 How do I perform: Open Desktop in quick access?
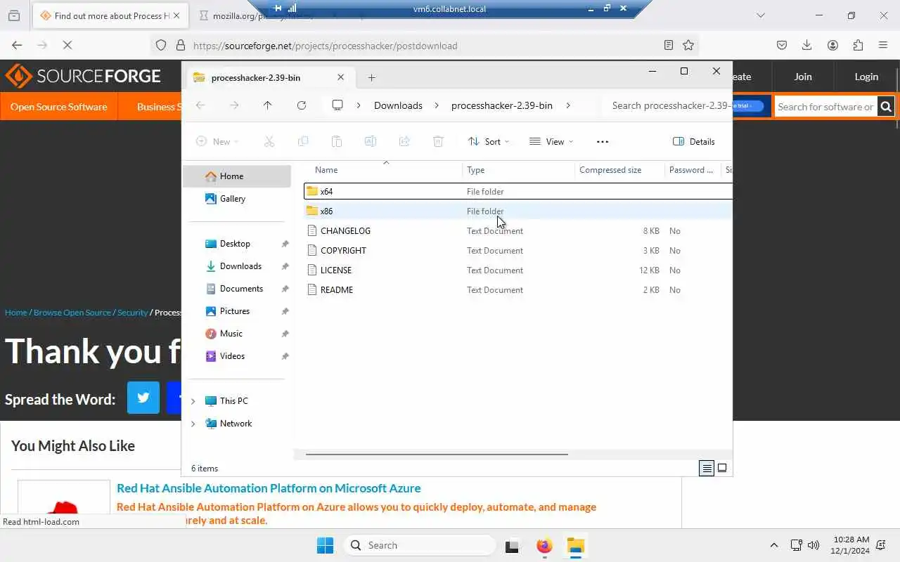coord(237,244)
